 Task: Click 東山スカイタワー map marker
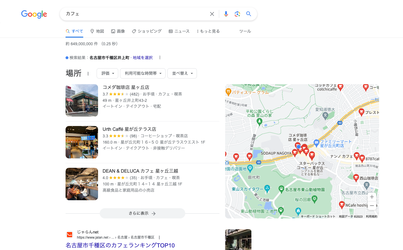(267, 188)
